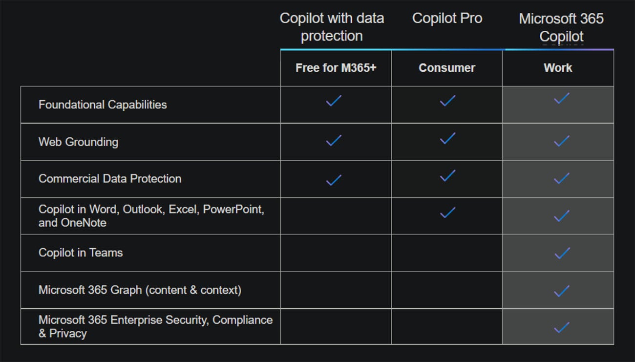This screenshot has height=362, width=635.
Task: Click Commercial Data Protection checkmark under Consumer
Action: 447,175
